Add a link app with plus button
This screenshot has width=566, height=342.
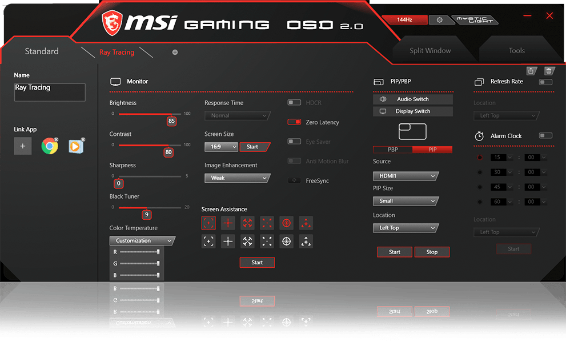23,147
